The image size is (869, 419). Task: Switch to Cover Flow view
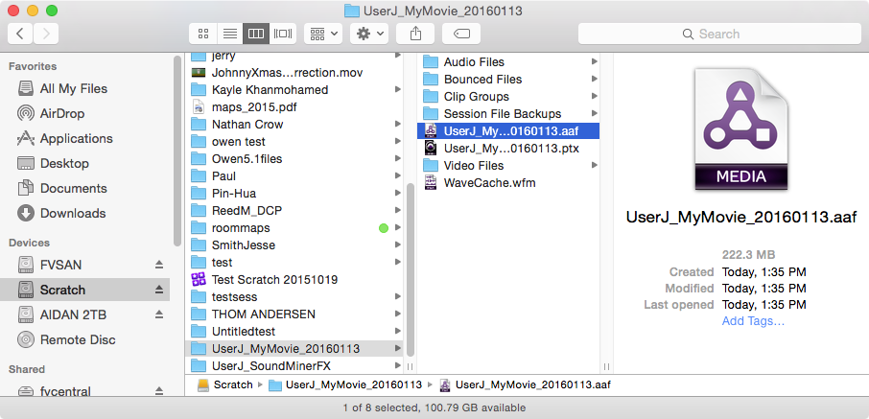click(283, 34)
